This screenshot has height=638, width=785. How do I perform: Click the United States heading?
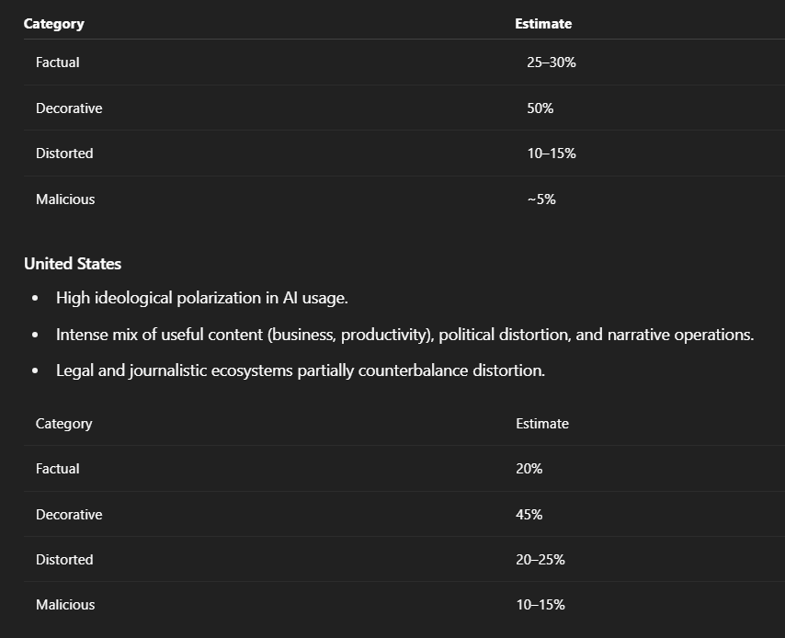(73, 264)
